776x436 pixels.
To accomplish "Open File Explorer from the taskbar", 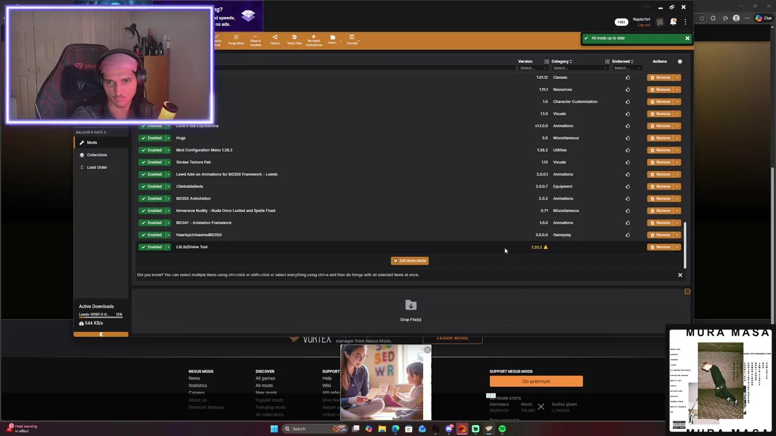I will click(x=382, y=429).
